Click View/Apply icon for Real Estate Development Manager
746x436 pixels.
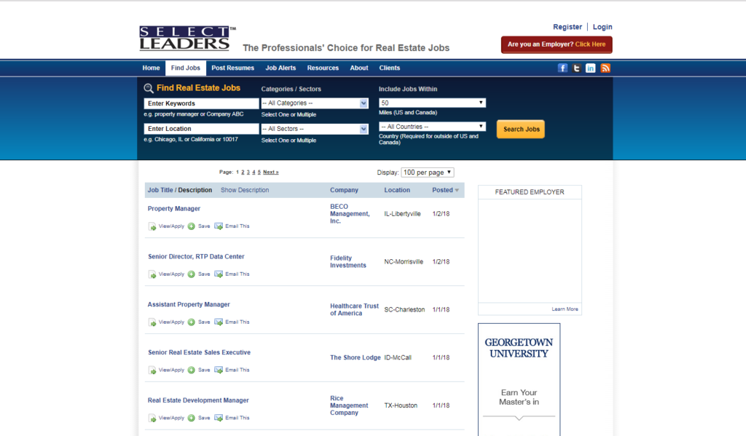[152, 419]
